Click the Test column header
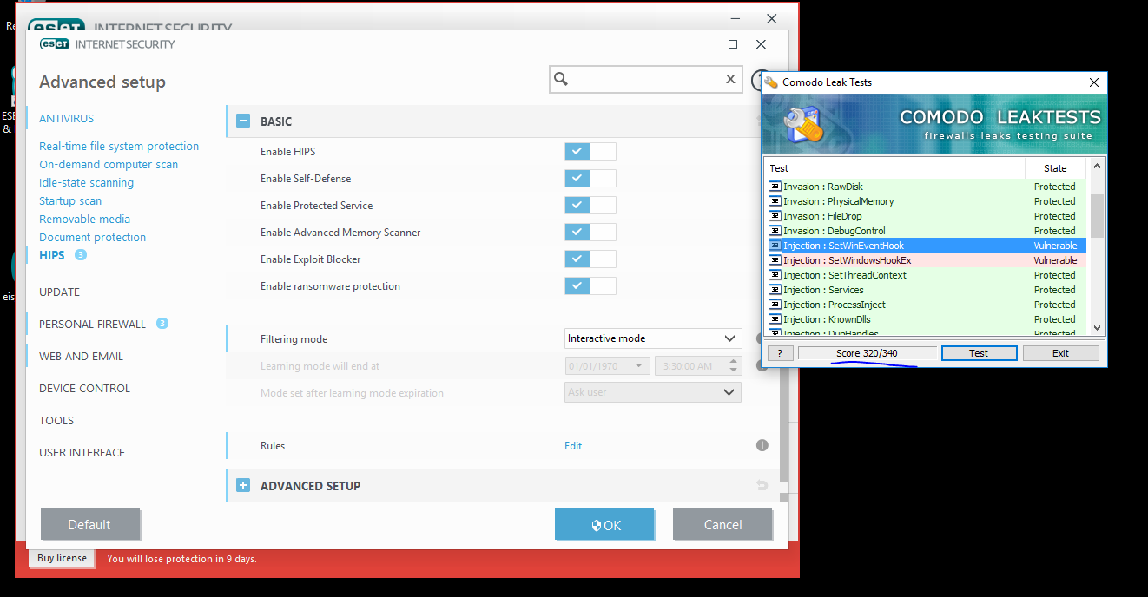Viewport: 1148px width, 597px height. 895,168
